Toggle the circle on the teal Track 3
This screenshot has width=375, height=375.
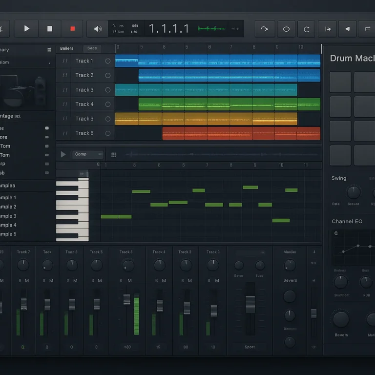[108, 90]
